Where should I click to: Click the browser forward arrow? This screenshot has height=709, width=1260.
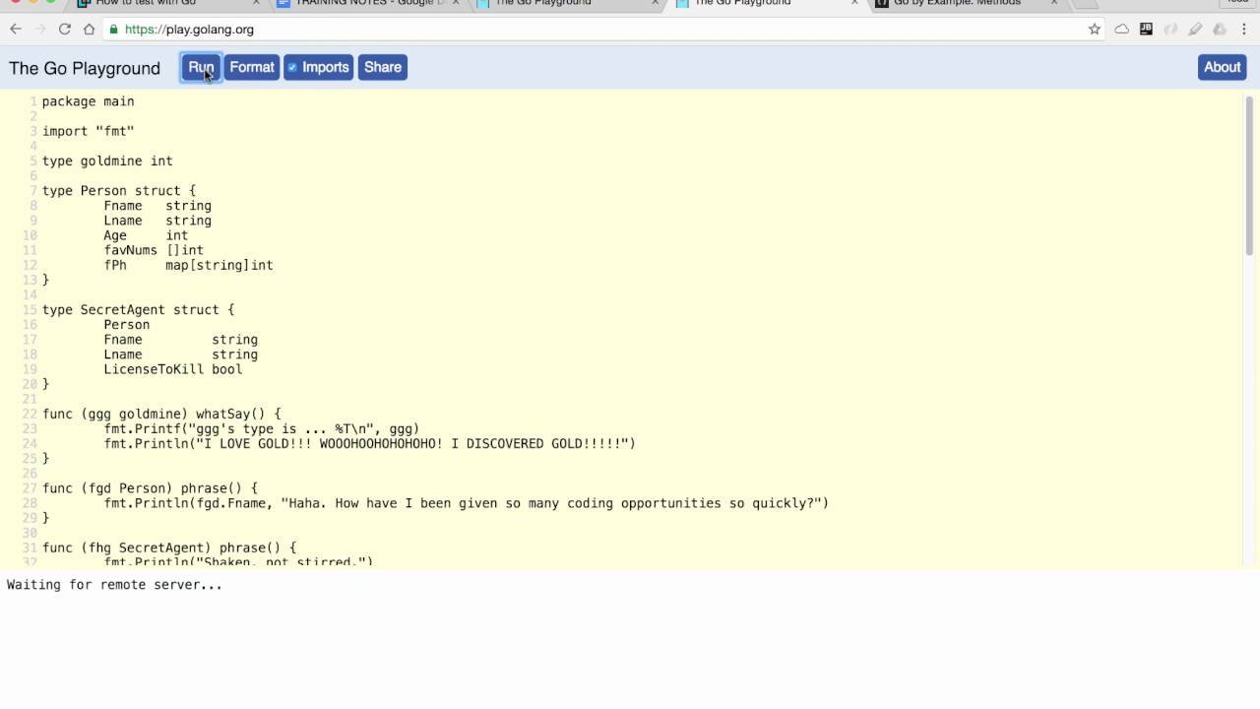[40, 30]
